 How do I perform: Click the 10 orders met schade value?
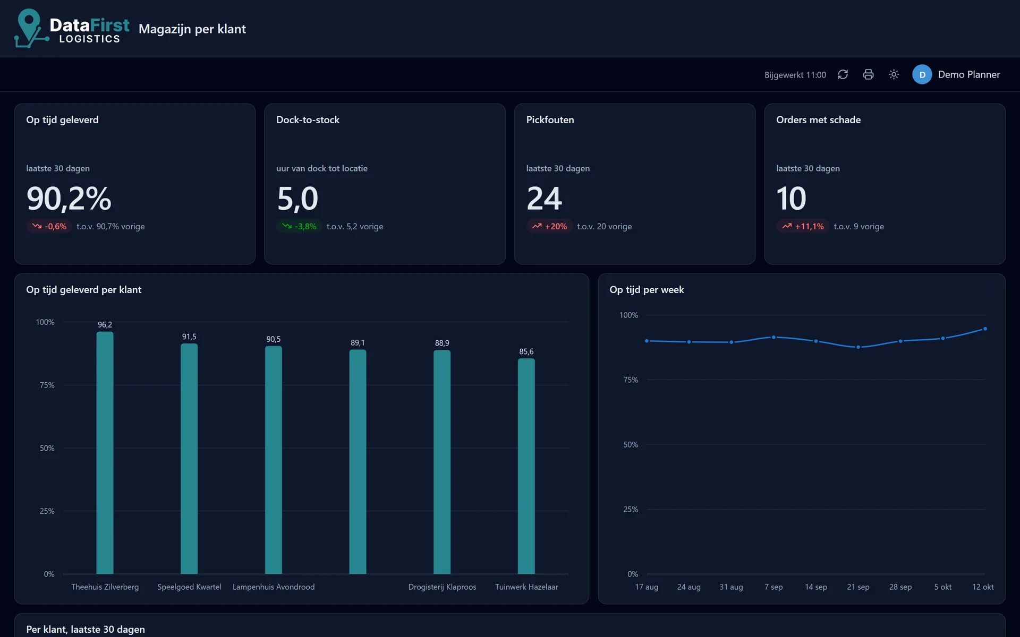pyautogui.click(x=791, y=198)
